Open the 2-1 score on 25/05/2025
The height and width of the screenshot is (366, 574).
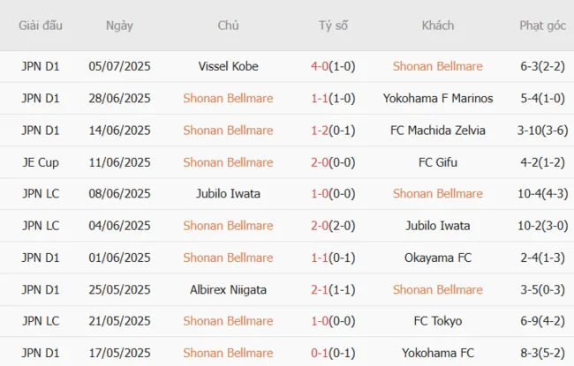click(x=321, y=289)
